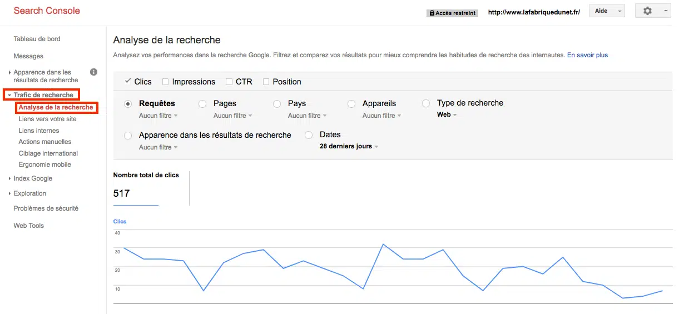Go to Ergonomie mobile in sidebar
Viewport: 684px width, 314px height.
(44, 165)
